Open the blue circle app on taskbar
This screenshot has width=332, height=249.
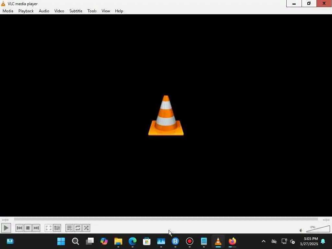point(175,241)
